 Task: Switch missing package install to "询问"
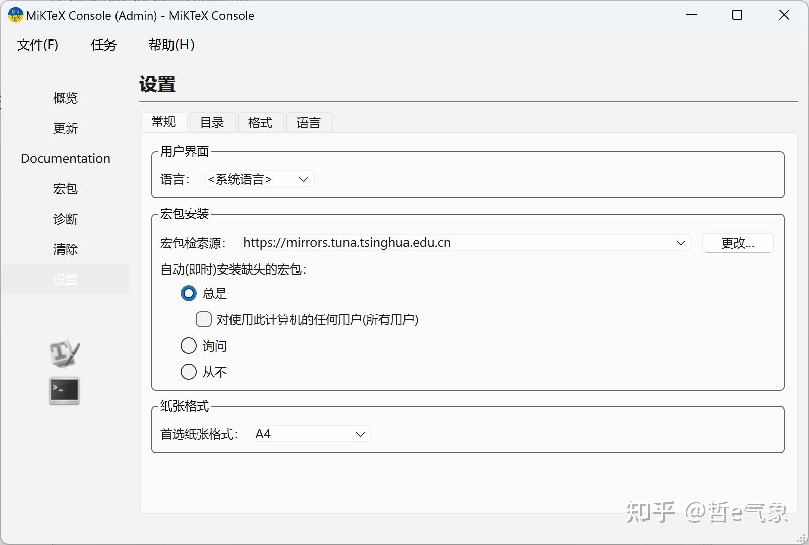click(x=188, y=346)
